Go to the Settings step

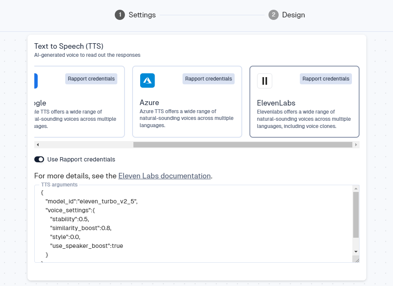coord(136,15)
